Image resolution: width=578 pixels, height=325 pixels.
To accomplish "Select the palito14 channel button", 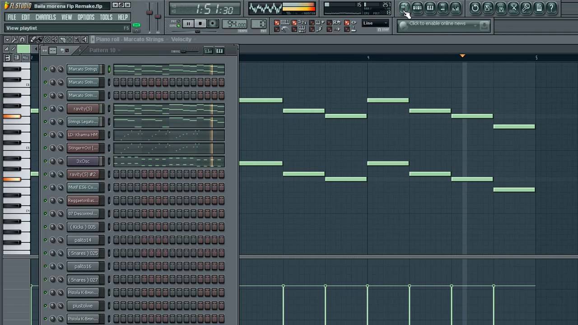I will coord(83,240).
